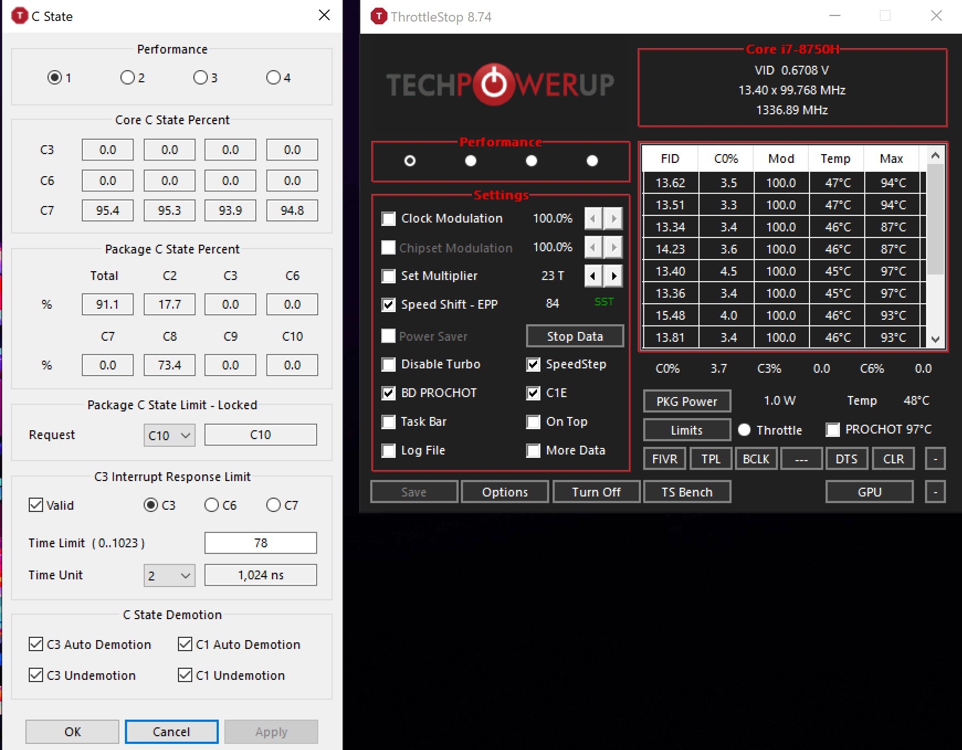This screenshot has height=750, width=962.
Task: Click the CLR button
Action: 893,459
